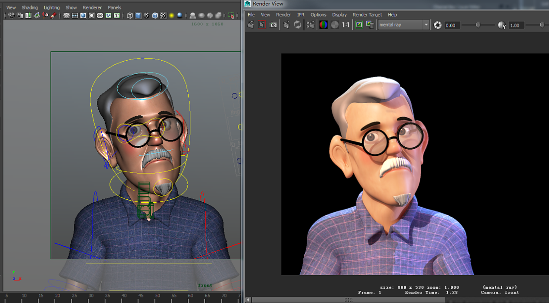Open the IPR menu
Viewport: 549px width, 303px height.
click(x=301, y=15)
